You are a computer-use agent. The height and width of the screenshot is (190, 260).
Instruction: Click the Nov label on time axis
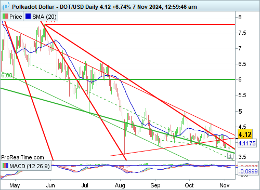point(224,185)
